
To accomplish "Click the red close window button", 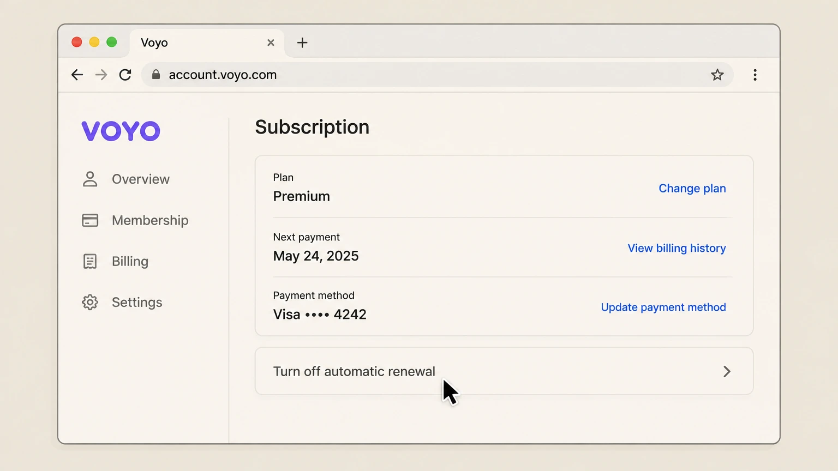I will [x=77, y=42].
